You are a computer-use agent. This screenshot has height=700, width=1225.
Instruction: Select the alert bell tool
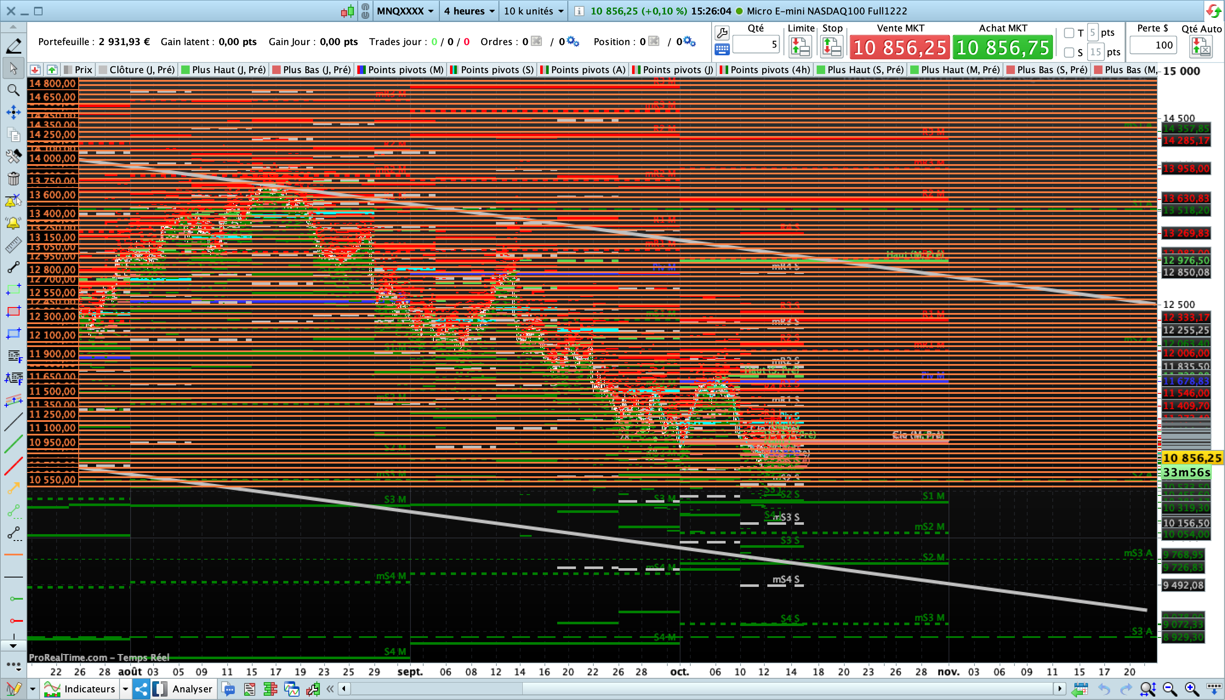13,223
